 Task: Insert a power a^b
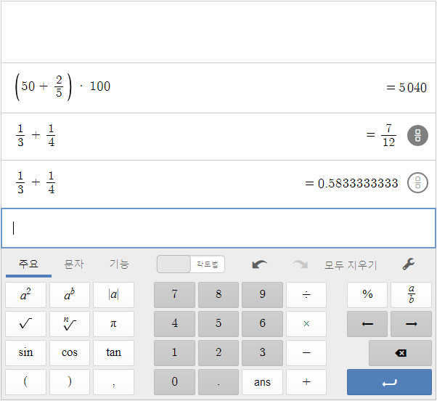(70, 295)
